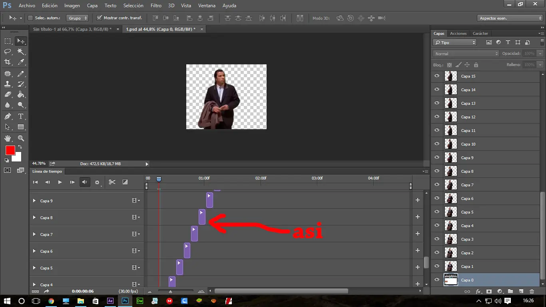The width and height of the screenshot is (546, 307).
Task: Hide Capa 9 layer visibility
Action: (436, 157)
